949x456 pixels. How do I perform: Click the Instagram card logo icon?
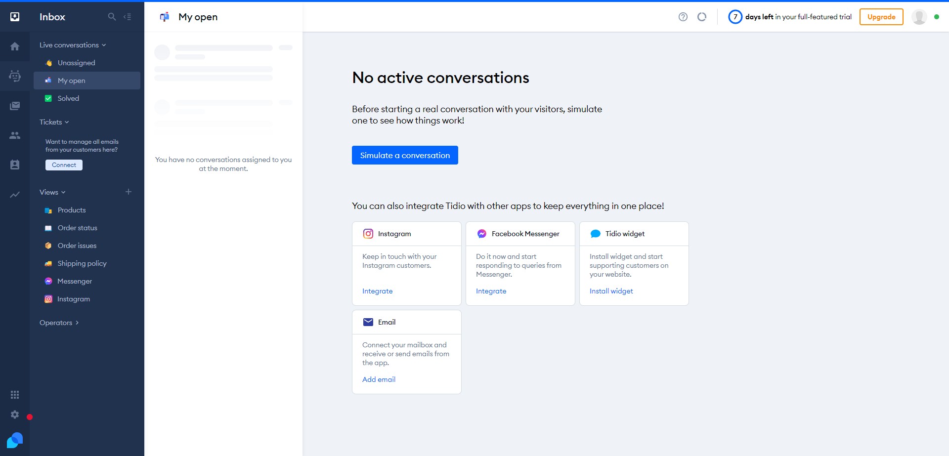click(x=368, y=234)
